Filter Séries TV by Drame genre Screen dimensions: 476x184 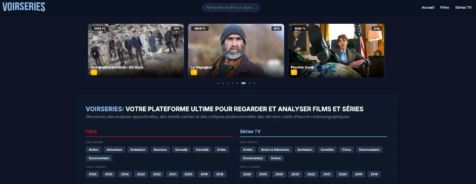[276, 158]
